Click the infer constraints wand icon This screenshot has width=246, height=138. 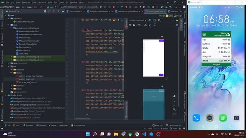click(x=150, y=25)
